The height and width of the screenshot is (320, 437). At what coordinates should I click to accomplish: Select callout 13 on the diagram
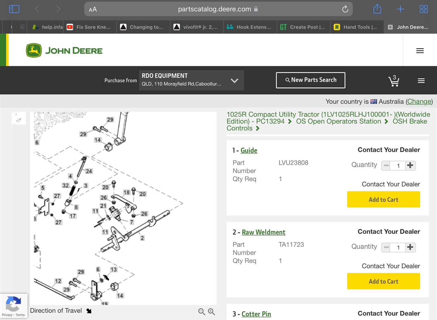pyautogui.click(x=114, y=269)
